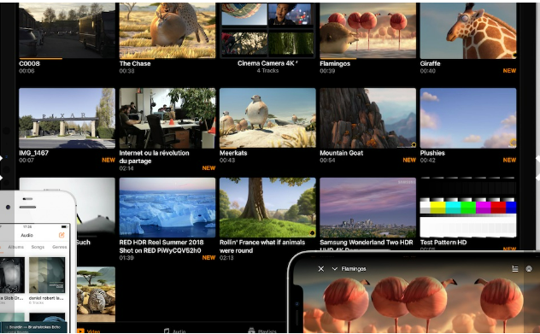Play The Chase video
This screenshot has width=540, height=334.
point(167,30)
